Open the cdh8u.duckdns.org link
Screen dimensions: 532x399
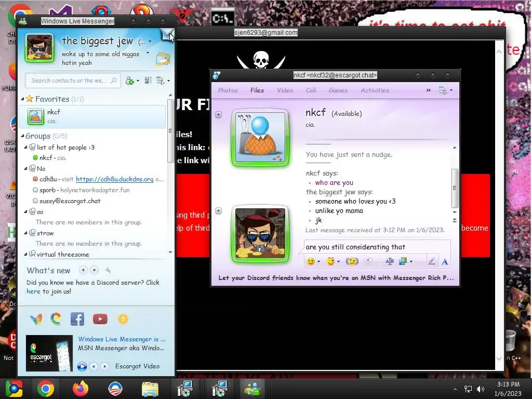click(x=115, y=179)
